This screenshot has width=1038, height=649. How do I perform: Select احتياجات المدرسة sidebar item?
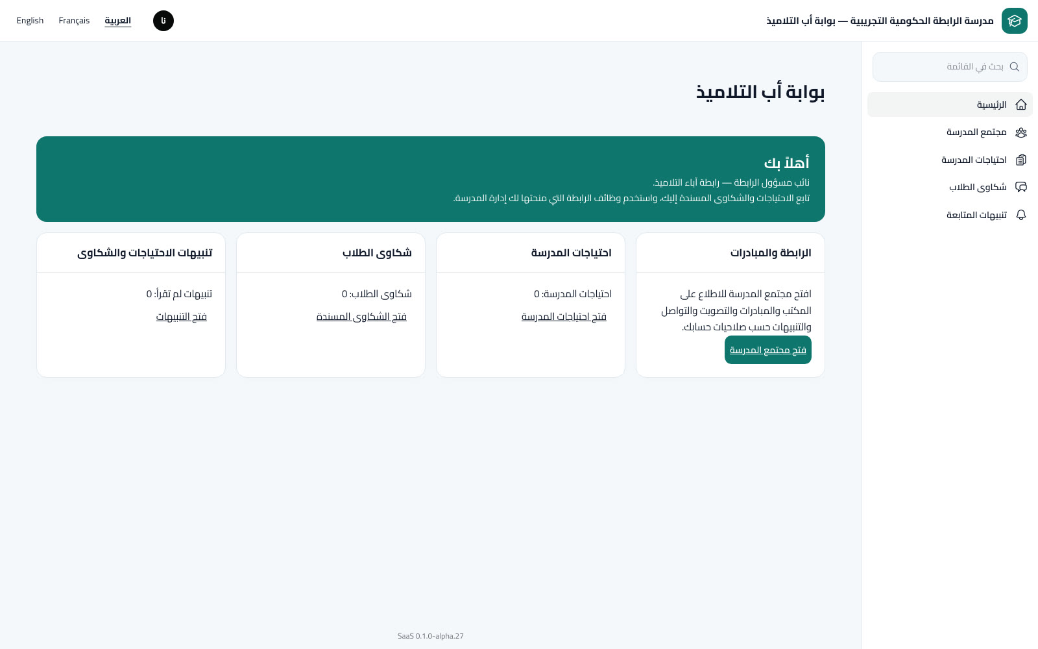[x=950, y=160]
